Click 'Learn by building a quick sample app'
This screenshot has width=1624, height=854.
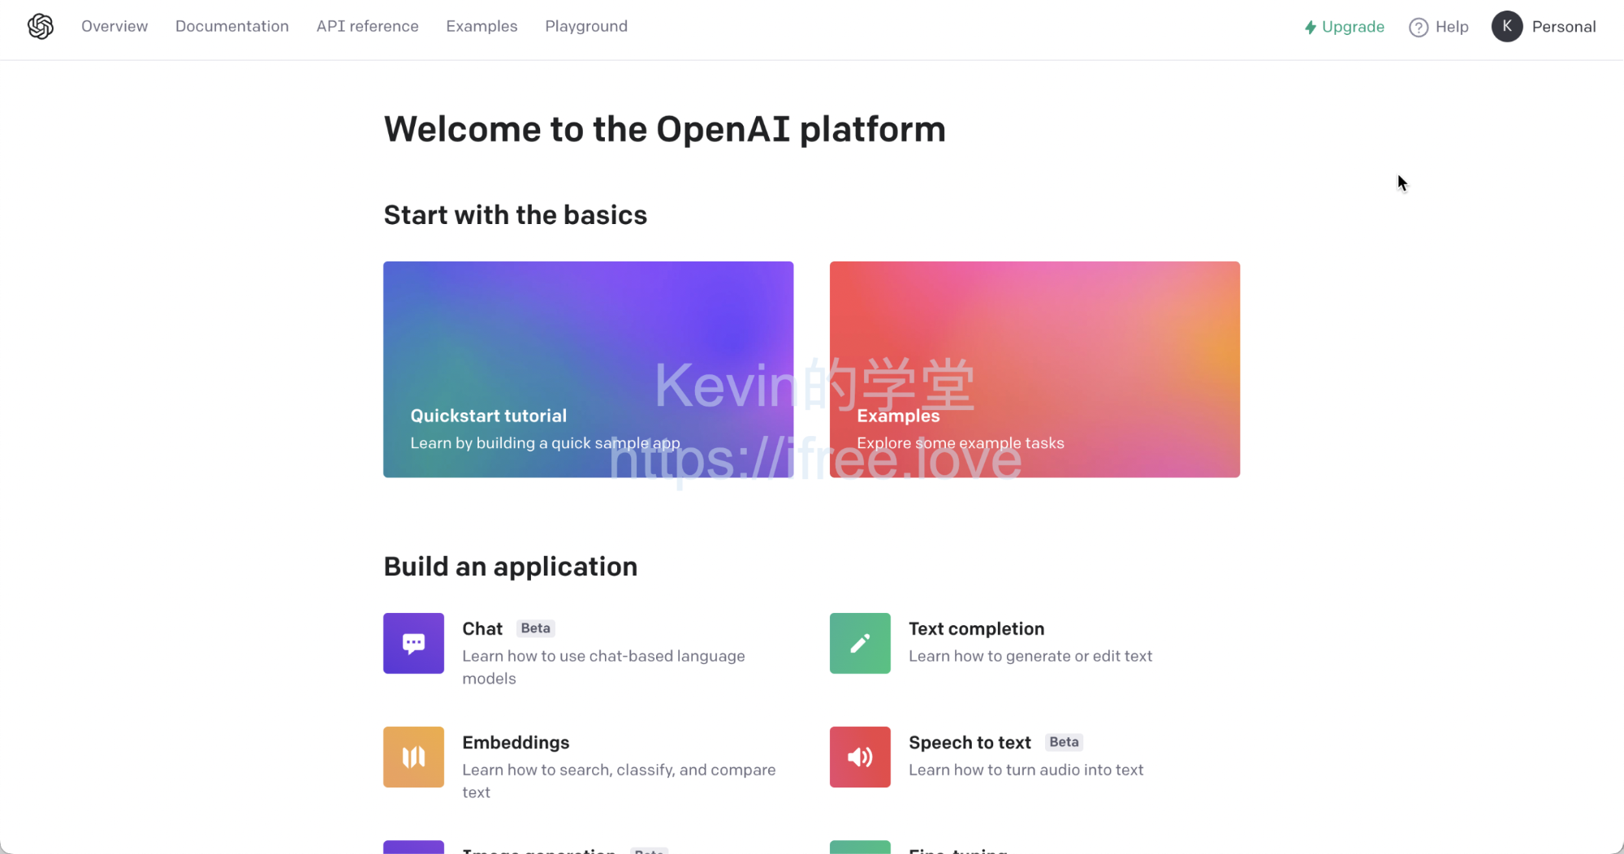click(x=545, y=443)
